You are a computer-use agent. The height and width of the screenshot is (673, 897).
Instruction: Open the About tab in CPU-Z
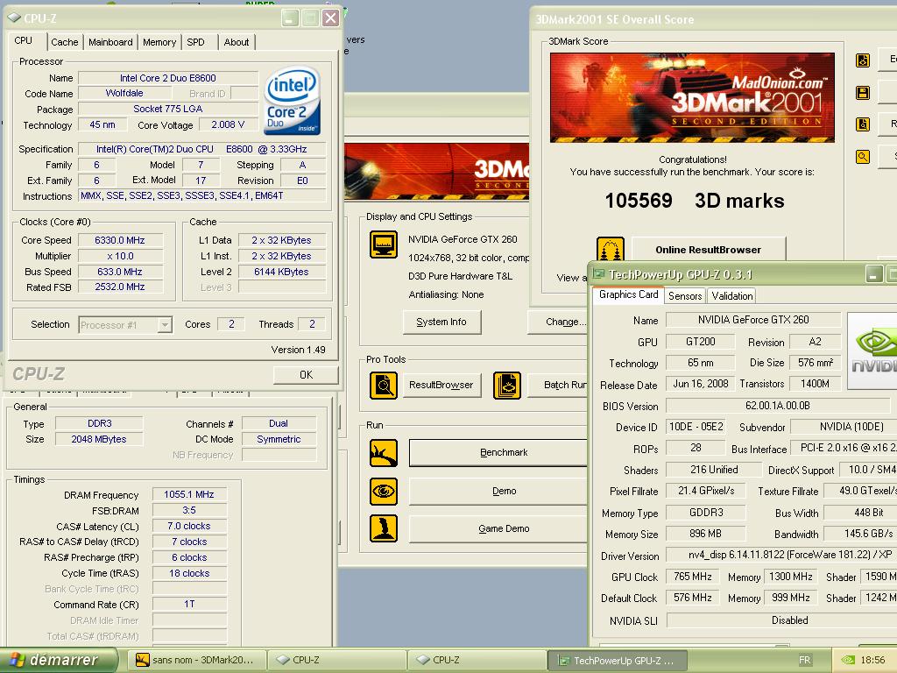[237, 42]
